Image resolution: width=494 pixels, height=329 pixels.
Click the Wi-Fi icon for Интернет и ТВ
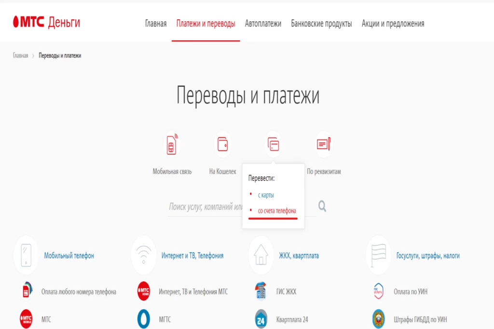click(144, 255)
